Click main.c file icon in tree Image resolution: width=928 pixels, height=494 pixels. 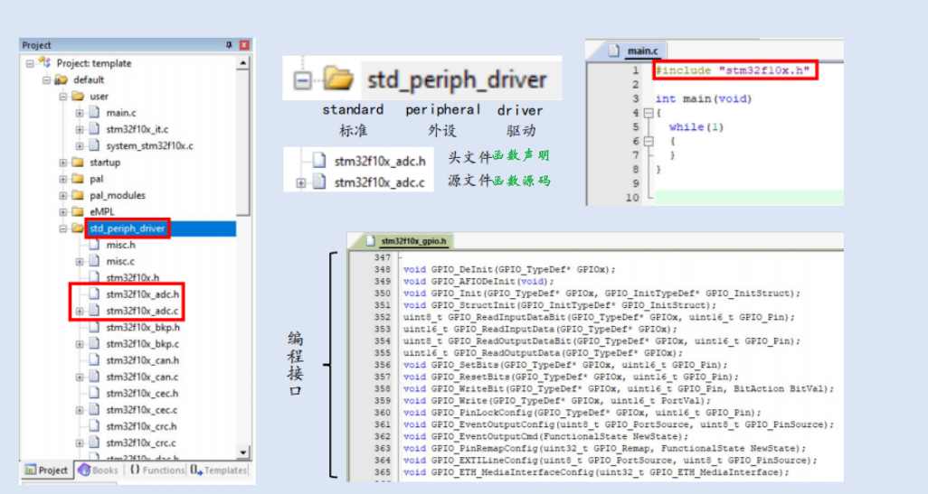click(x=94, y=112)
